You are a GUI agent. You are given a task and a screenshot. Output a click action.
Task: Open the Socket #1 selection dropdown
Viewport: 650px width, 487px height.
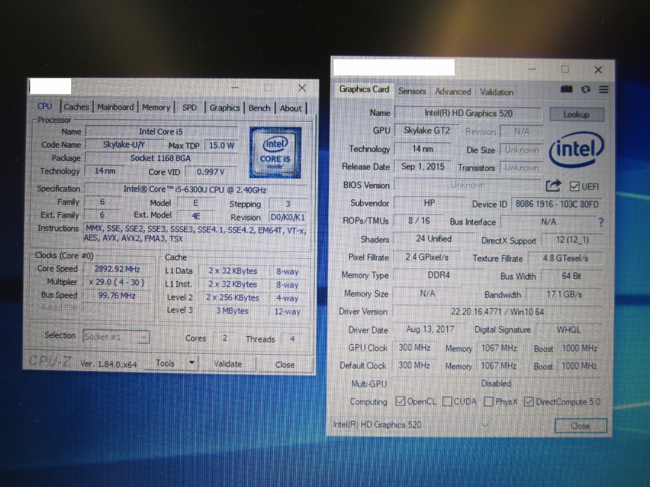tap(116, 337)
